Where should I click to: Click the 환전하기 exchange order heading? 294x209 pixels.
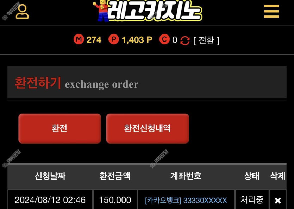click(77, 83)
